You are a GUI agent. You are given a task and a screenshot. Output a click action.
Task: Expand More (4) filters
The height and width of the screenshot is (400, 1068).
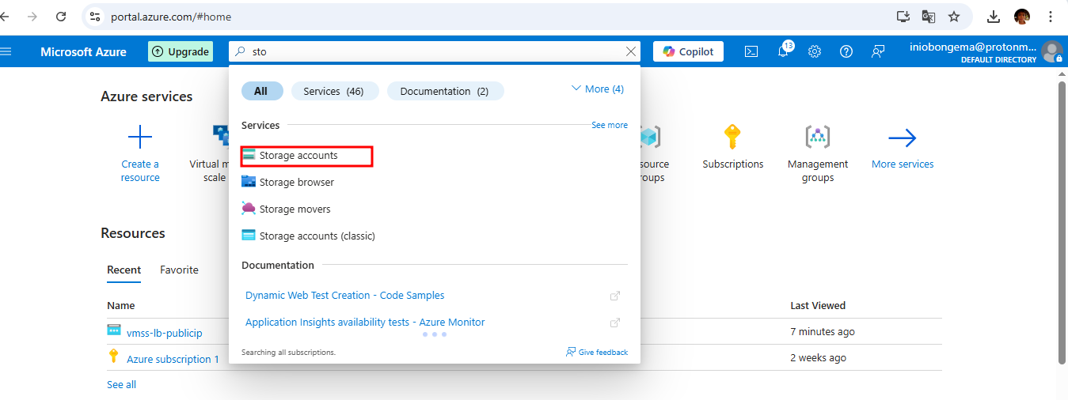598,89
